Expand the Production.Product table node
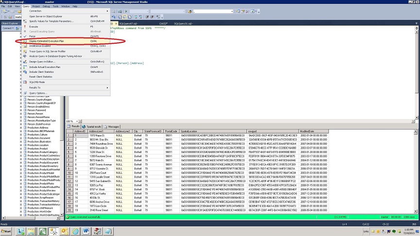 21,149
